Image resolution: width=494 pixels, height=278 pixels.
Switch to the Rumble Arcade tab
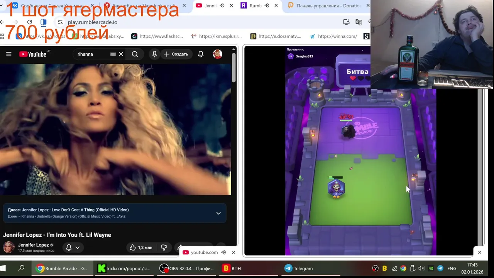[x=255, y=6]
